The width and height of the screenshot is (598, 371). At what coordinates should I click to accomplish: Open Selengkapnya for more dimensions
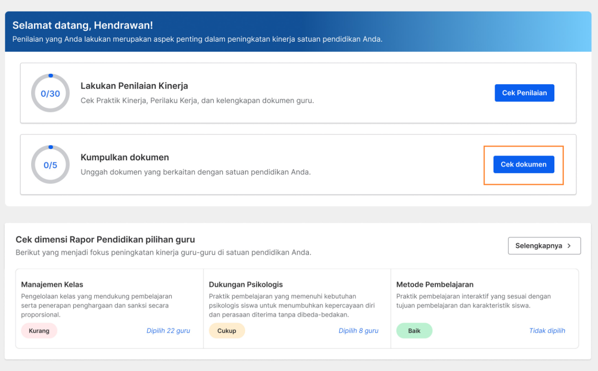(x=544, y=246)
